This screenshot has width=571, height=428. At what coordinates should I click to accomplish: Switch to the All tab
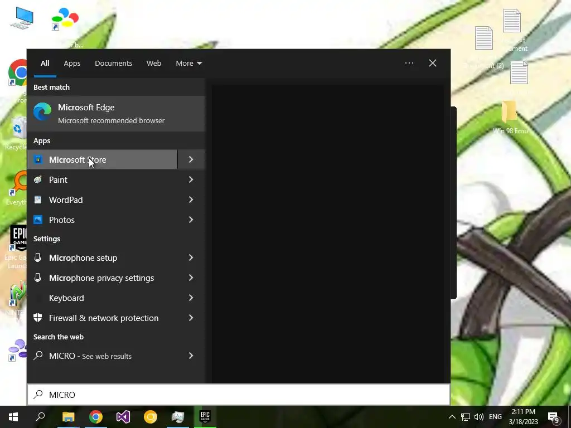45,64
